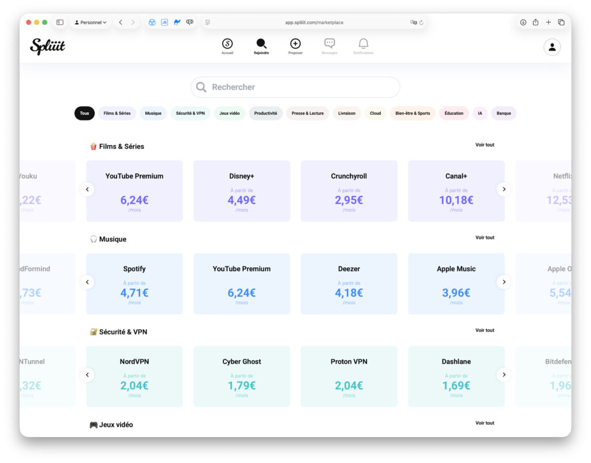
Task: Open the Cyber Ghost card
Action: pyautogui.click(x=242, y=377)
